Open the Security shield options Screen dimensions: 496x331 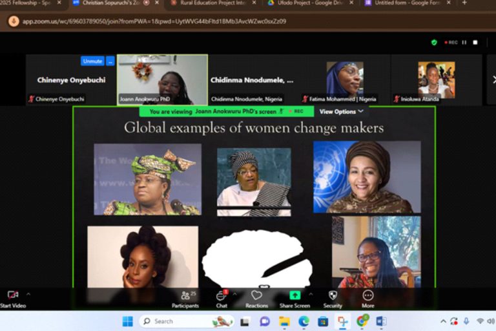point(333,296)
